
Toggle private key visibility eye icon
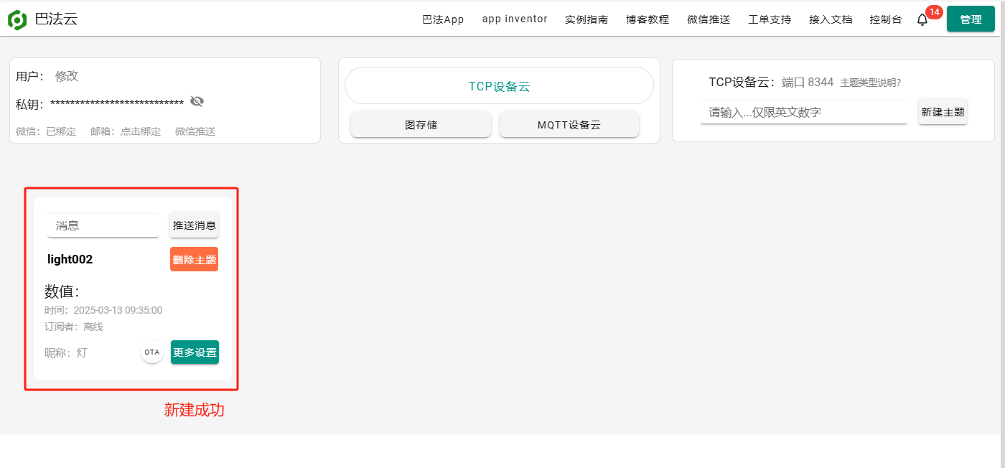click(197, 102)
